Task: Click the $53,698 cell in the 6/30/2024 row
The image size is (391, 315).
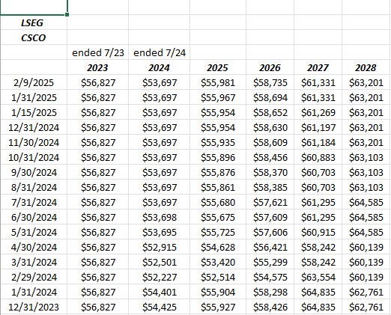Action: tap(160, 217)
